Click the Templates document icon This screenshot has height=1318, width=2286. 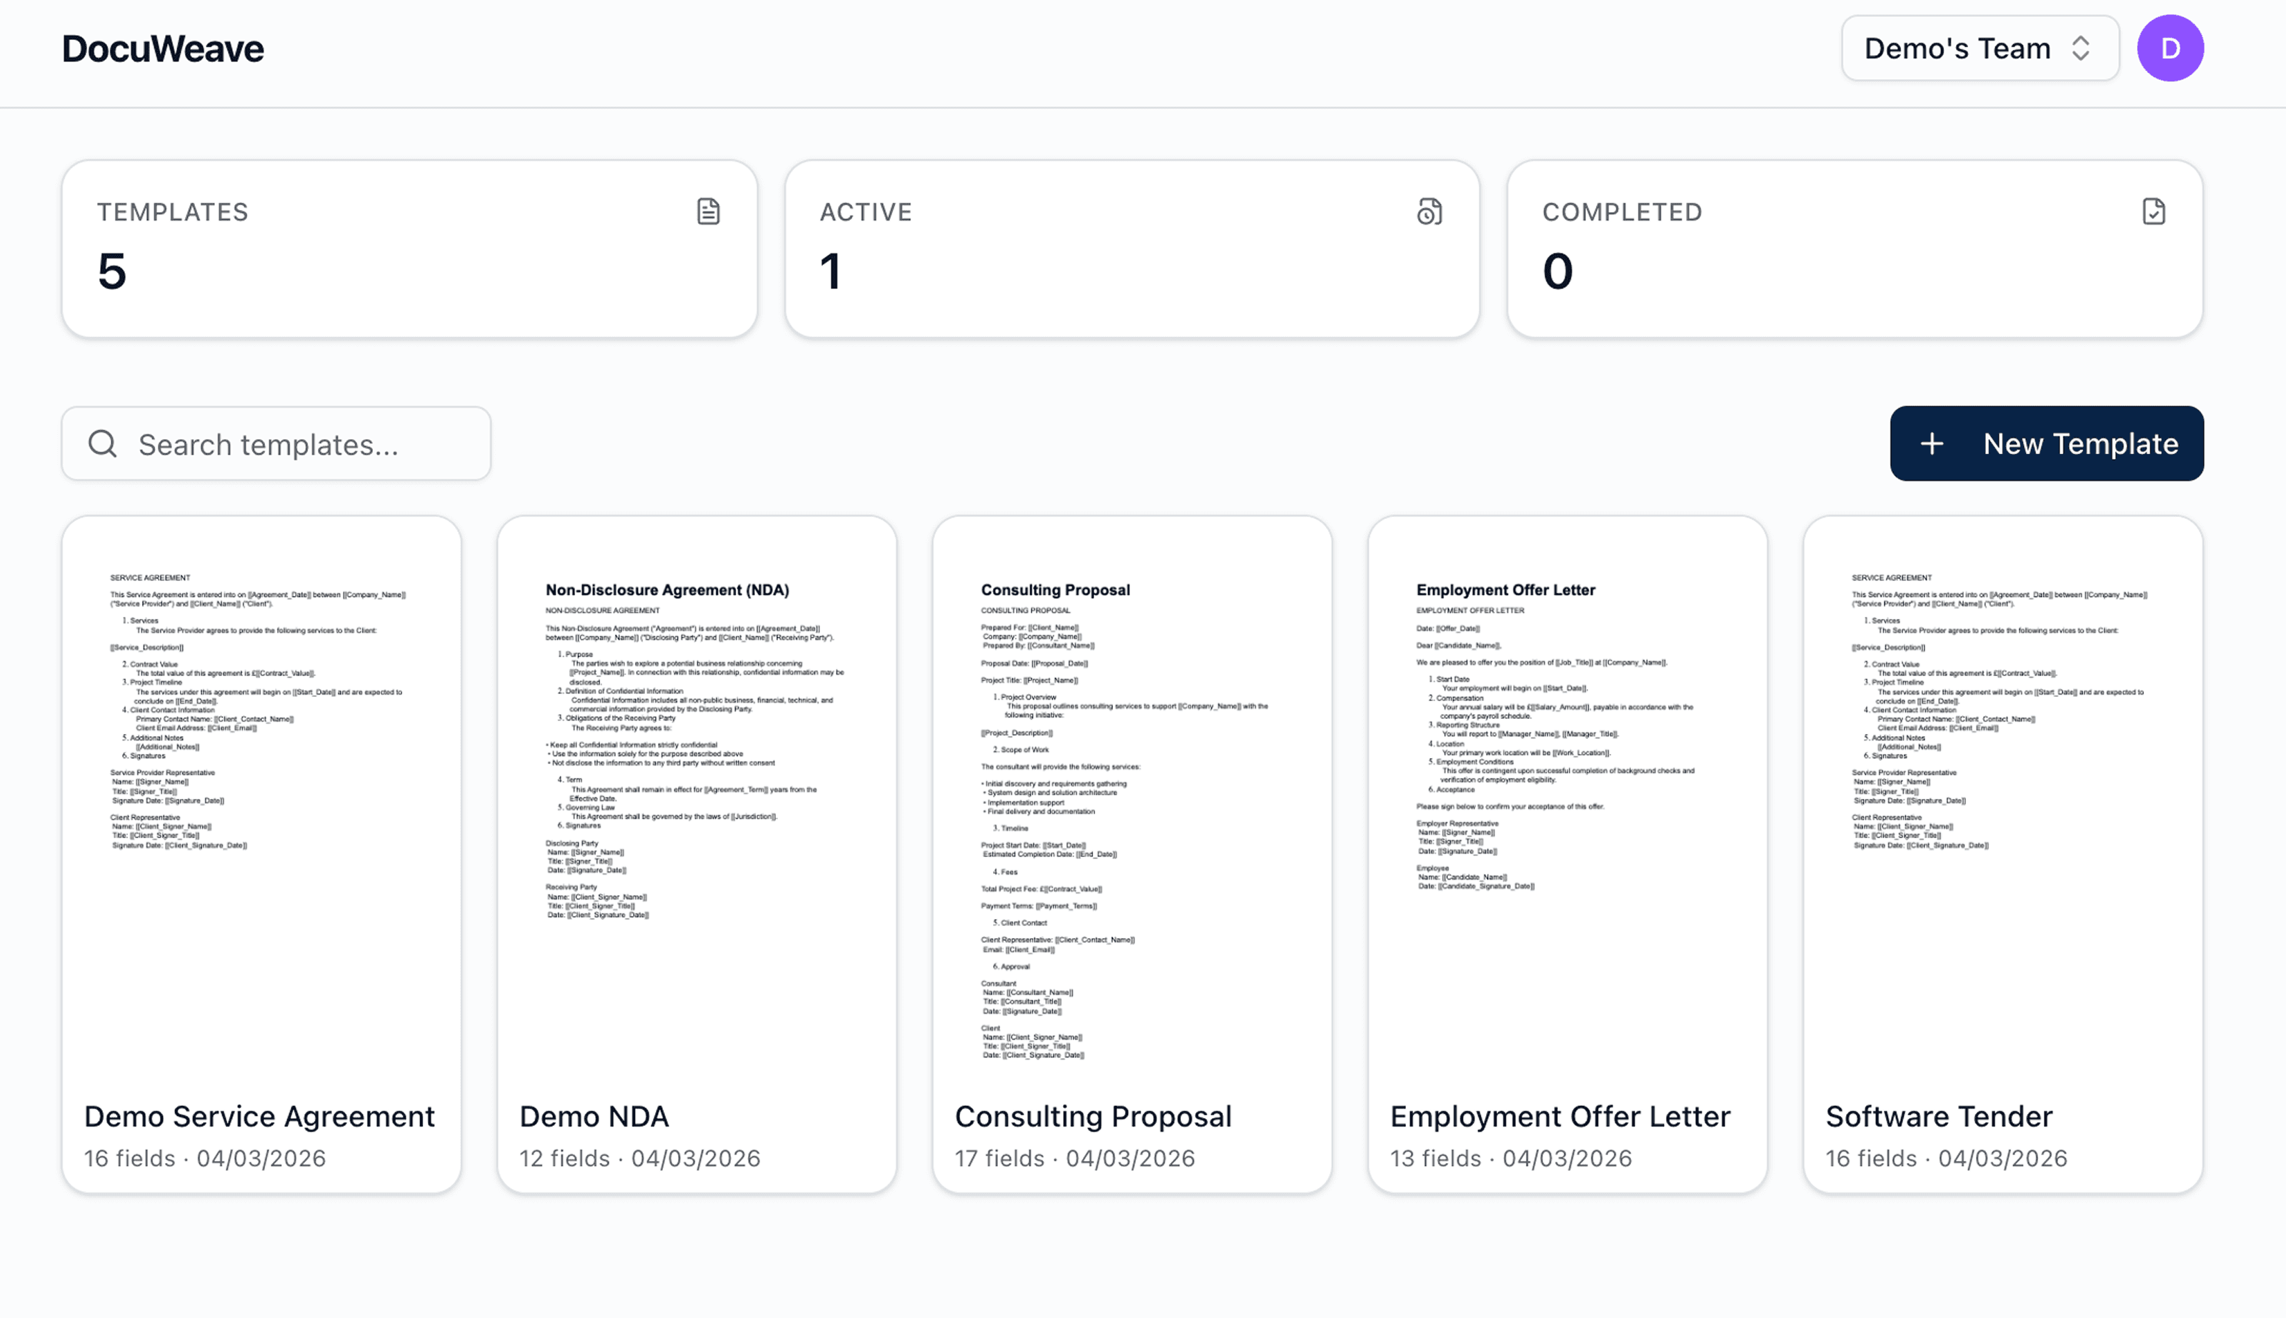709,211
